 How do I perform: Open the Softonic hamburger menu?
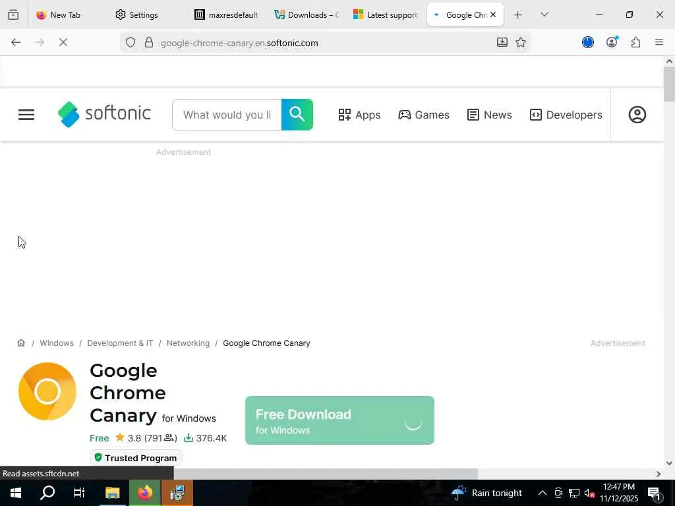coord(26,115)
